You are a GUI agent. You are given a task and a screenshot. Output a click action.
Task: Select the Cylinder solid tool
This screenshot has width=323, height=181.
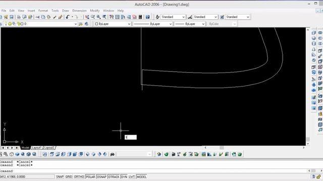tap(313, 44)
